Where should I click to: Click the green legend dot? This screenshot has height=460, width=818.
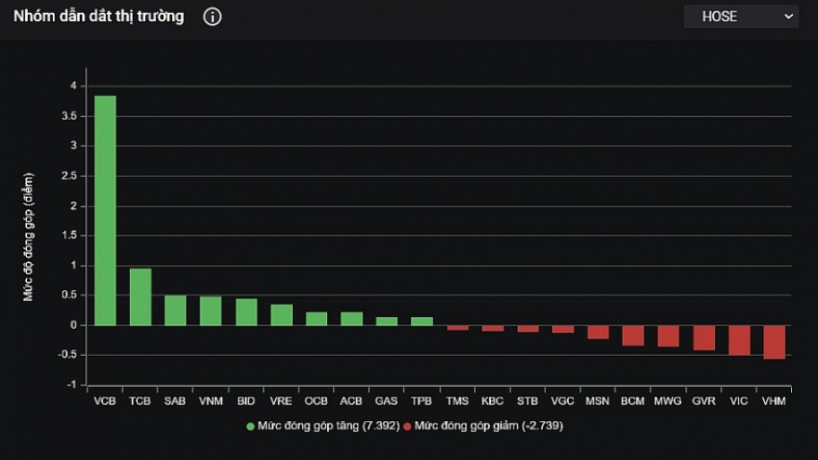250,427
